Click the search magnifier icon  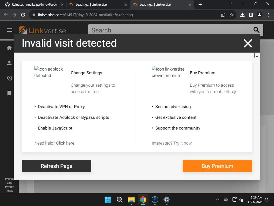256,30
